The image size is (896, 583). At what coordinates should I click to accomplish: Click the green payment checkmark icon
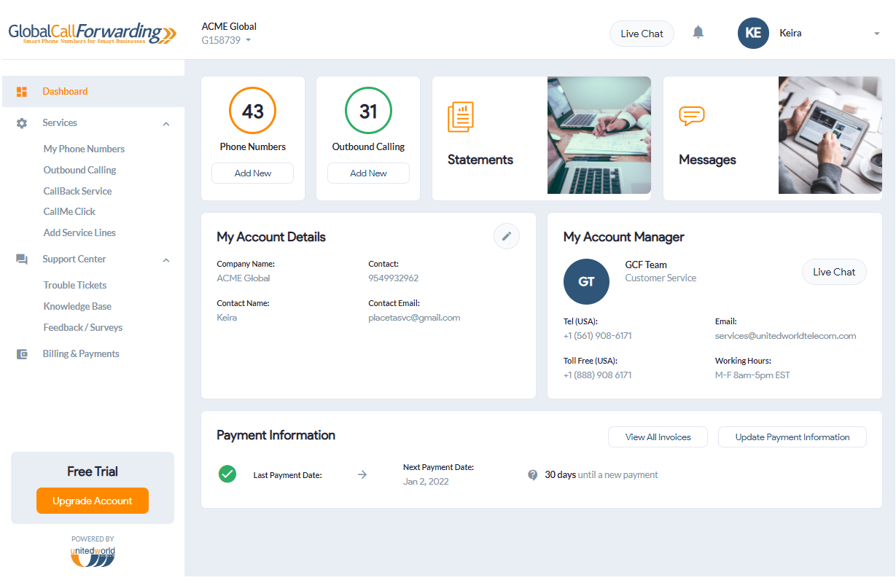tap(227, 474)
